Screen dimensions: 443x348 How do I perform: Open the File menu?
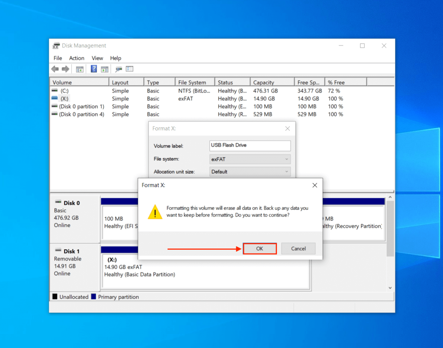(58, 58)
